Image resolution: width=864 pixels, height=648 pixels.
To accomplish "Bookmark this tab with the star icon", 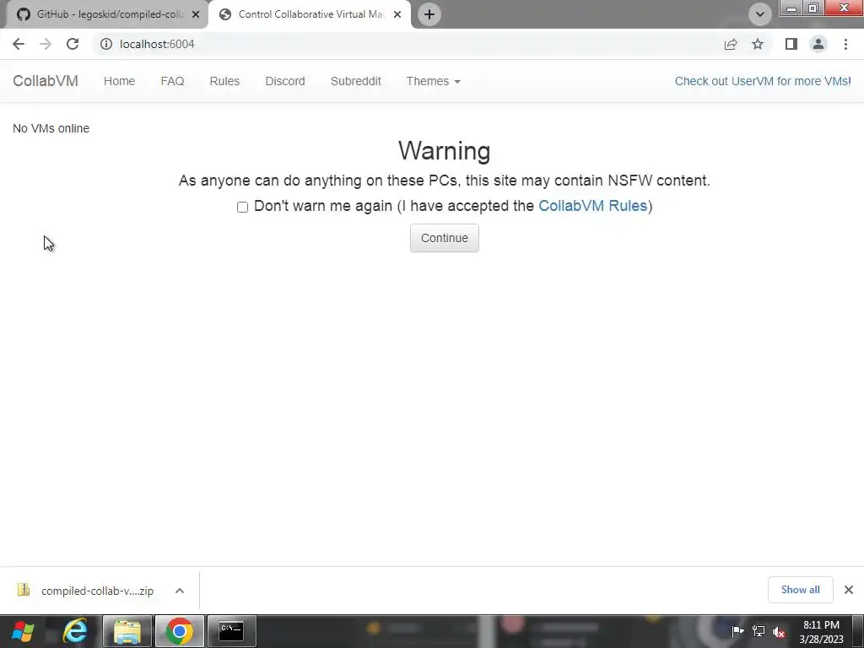I will [x=758, y=44].
